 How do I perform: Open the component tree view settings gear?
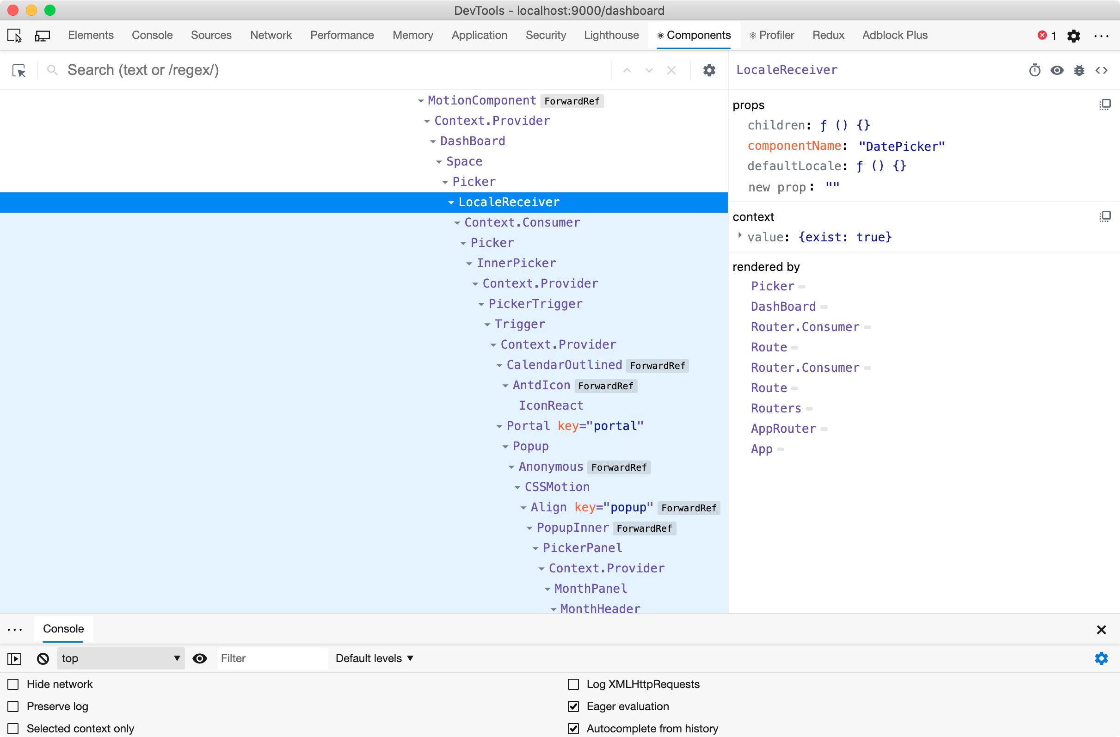pos(709,70)
